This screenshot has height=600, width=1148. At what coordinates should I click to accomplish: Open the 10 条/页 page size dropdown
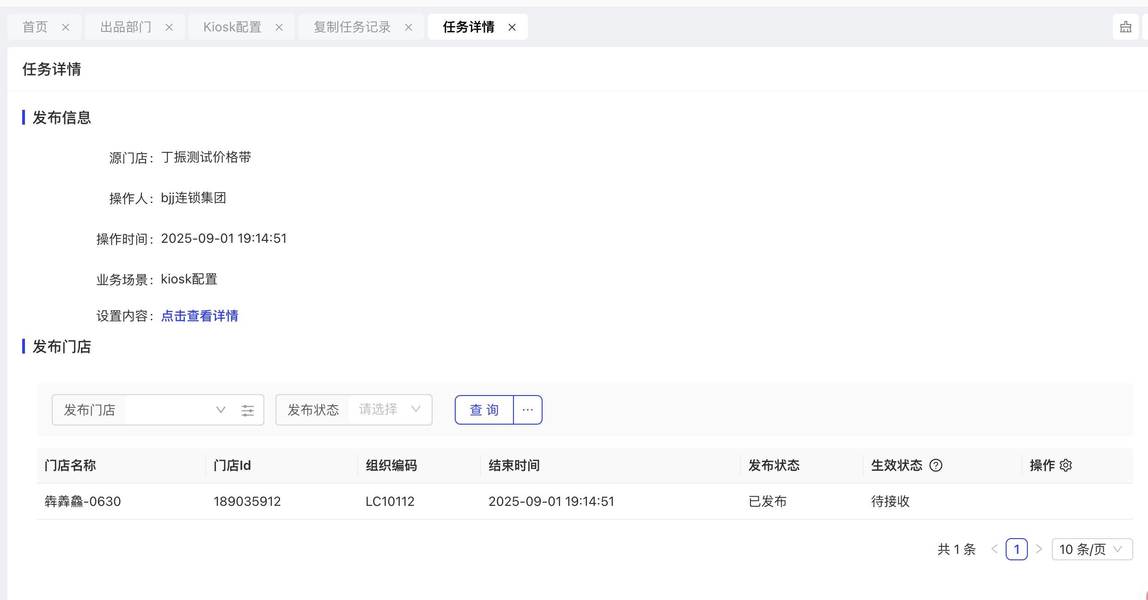[x=1092, y=549]
